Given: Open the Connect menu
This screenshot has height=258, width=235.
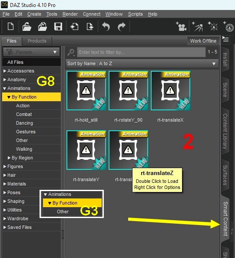Looking at the screenshot, I should (x=92, y=14).
